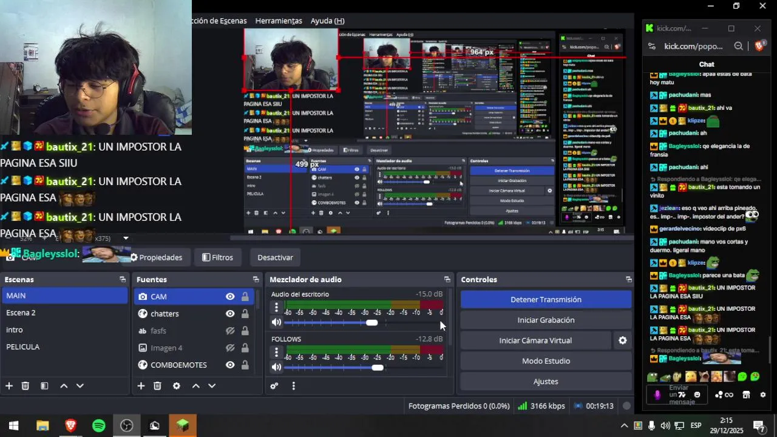The image size is (777, 437).
Task: Open advanced audio properties gears icon
Action: [x=274, y=386]
